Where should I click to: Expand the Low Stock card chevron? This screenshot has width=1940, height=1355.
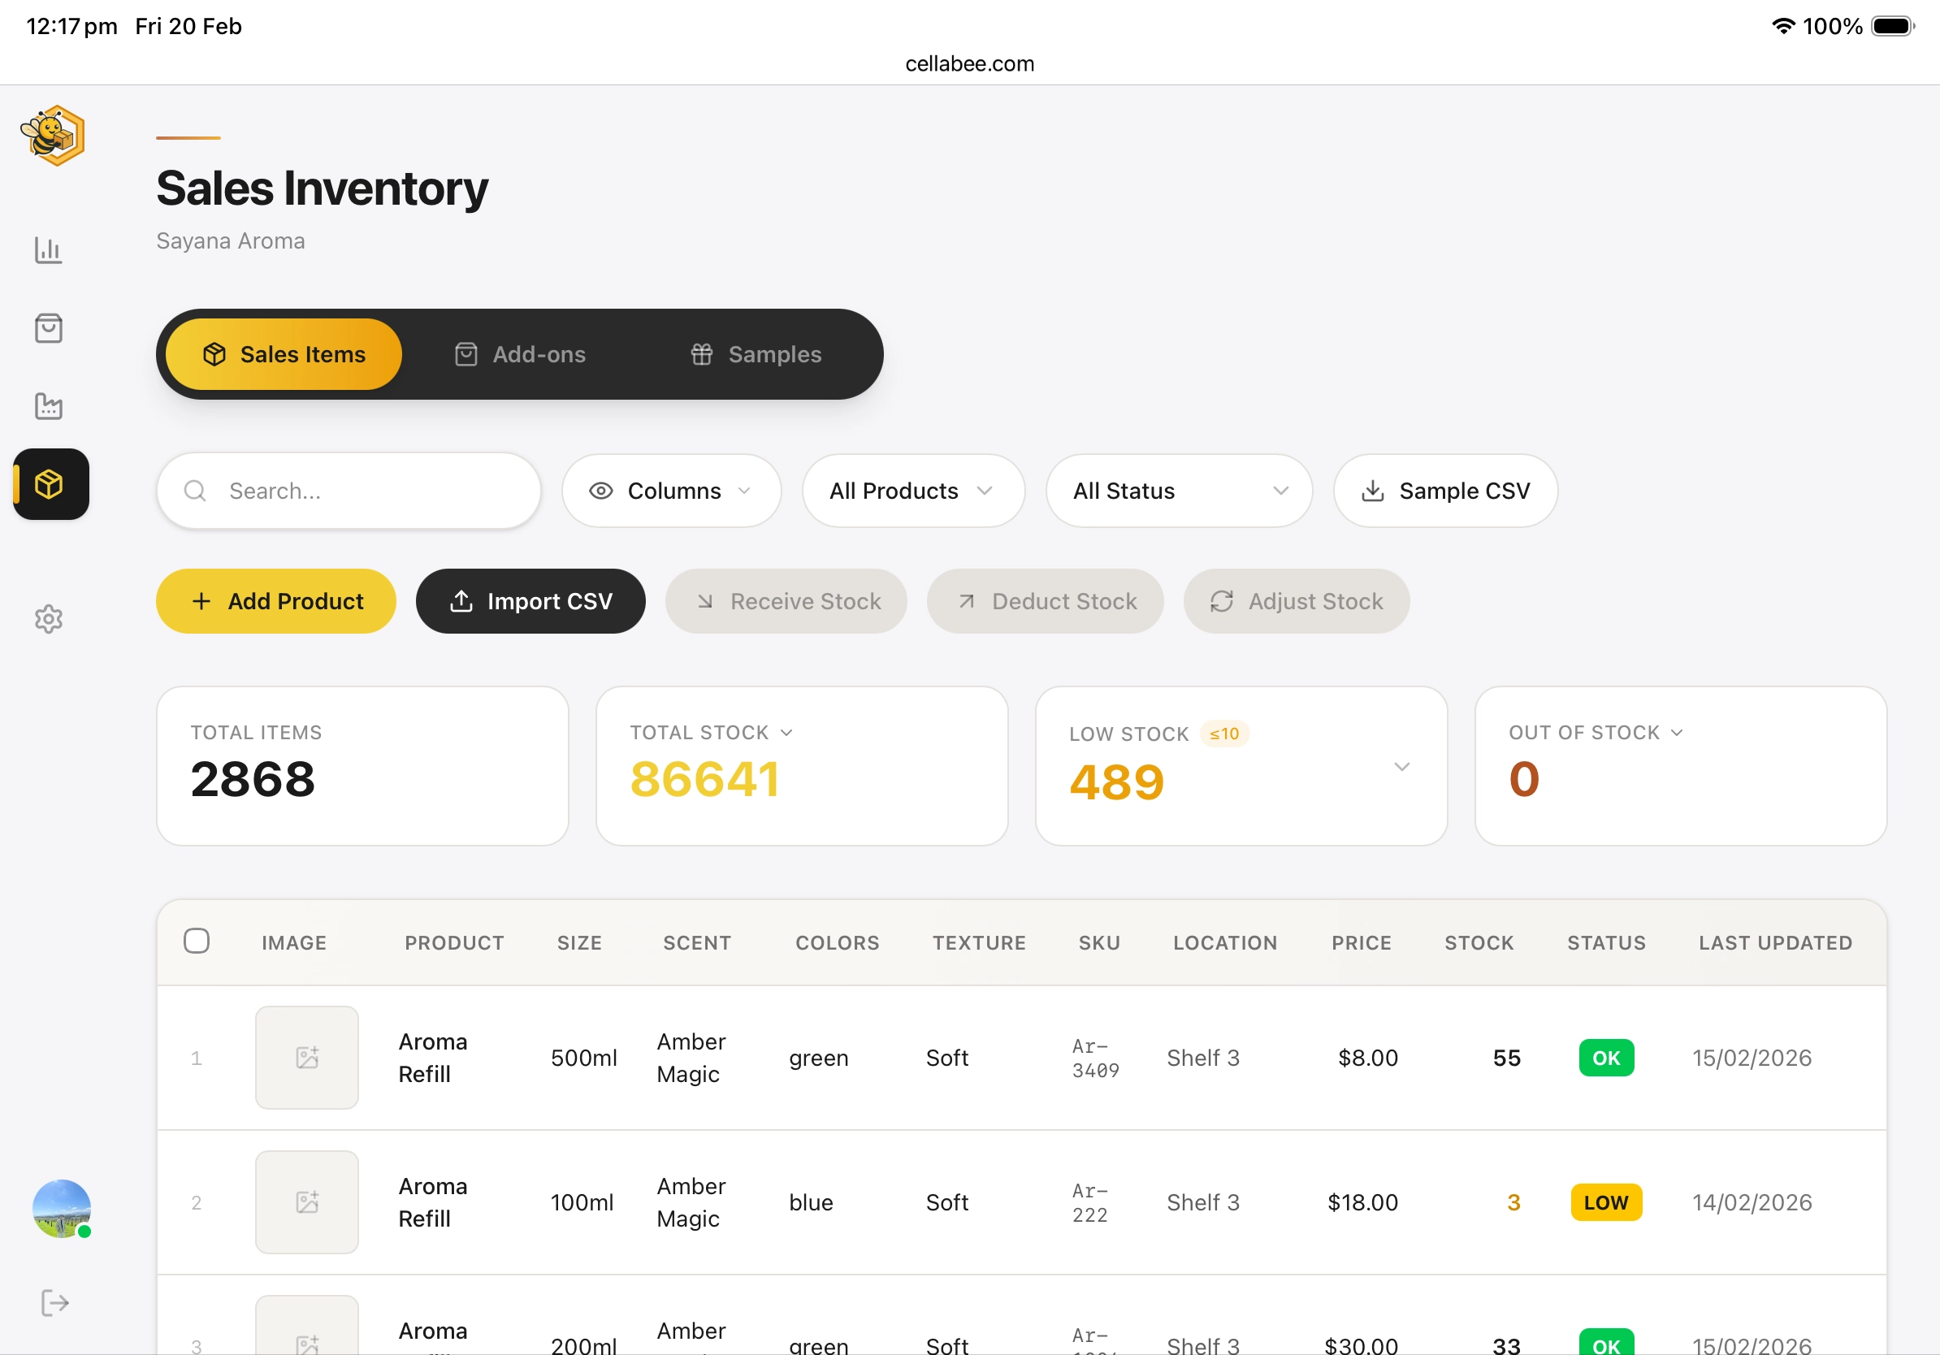1401,766
